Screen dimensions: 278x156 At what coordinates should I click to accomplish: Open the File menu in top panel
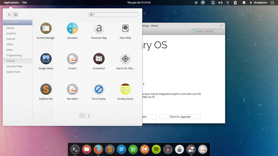pyautogui.click(x=25, y=2)
